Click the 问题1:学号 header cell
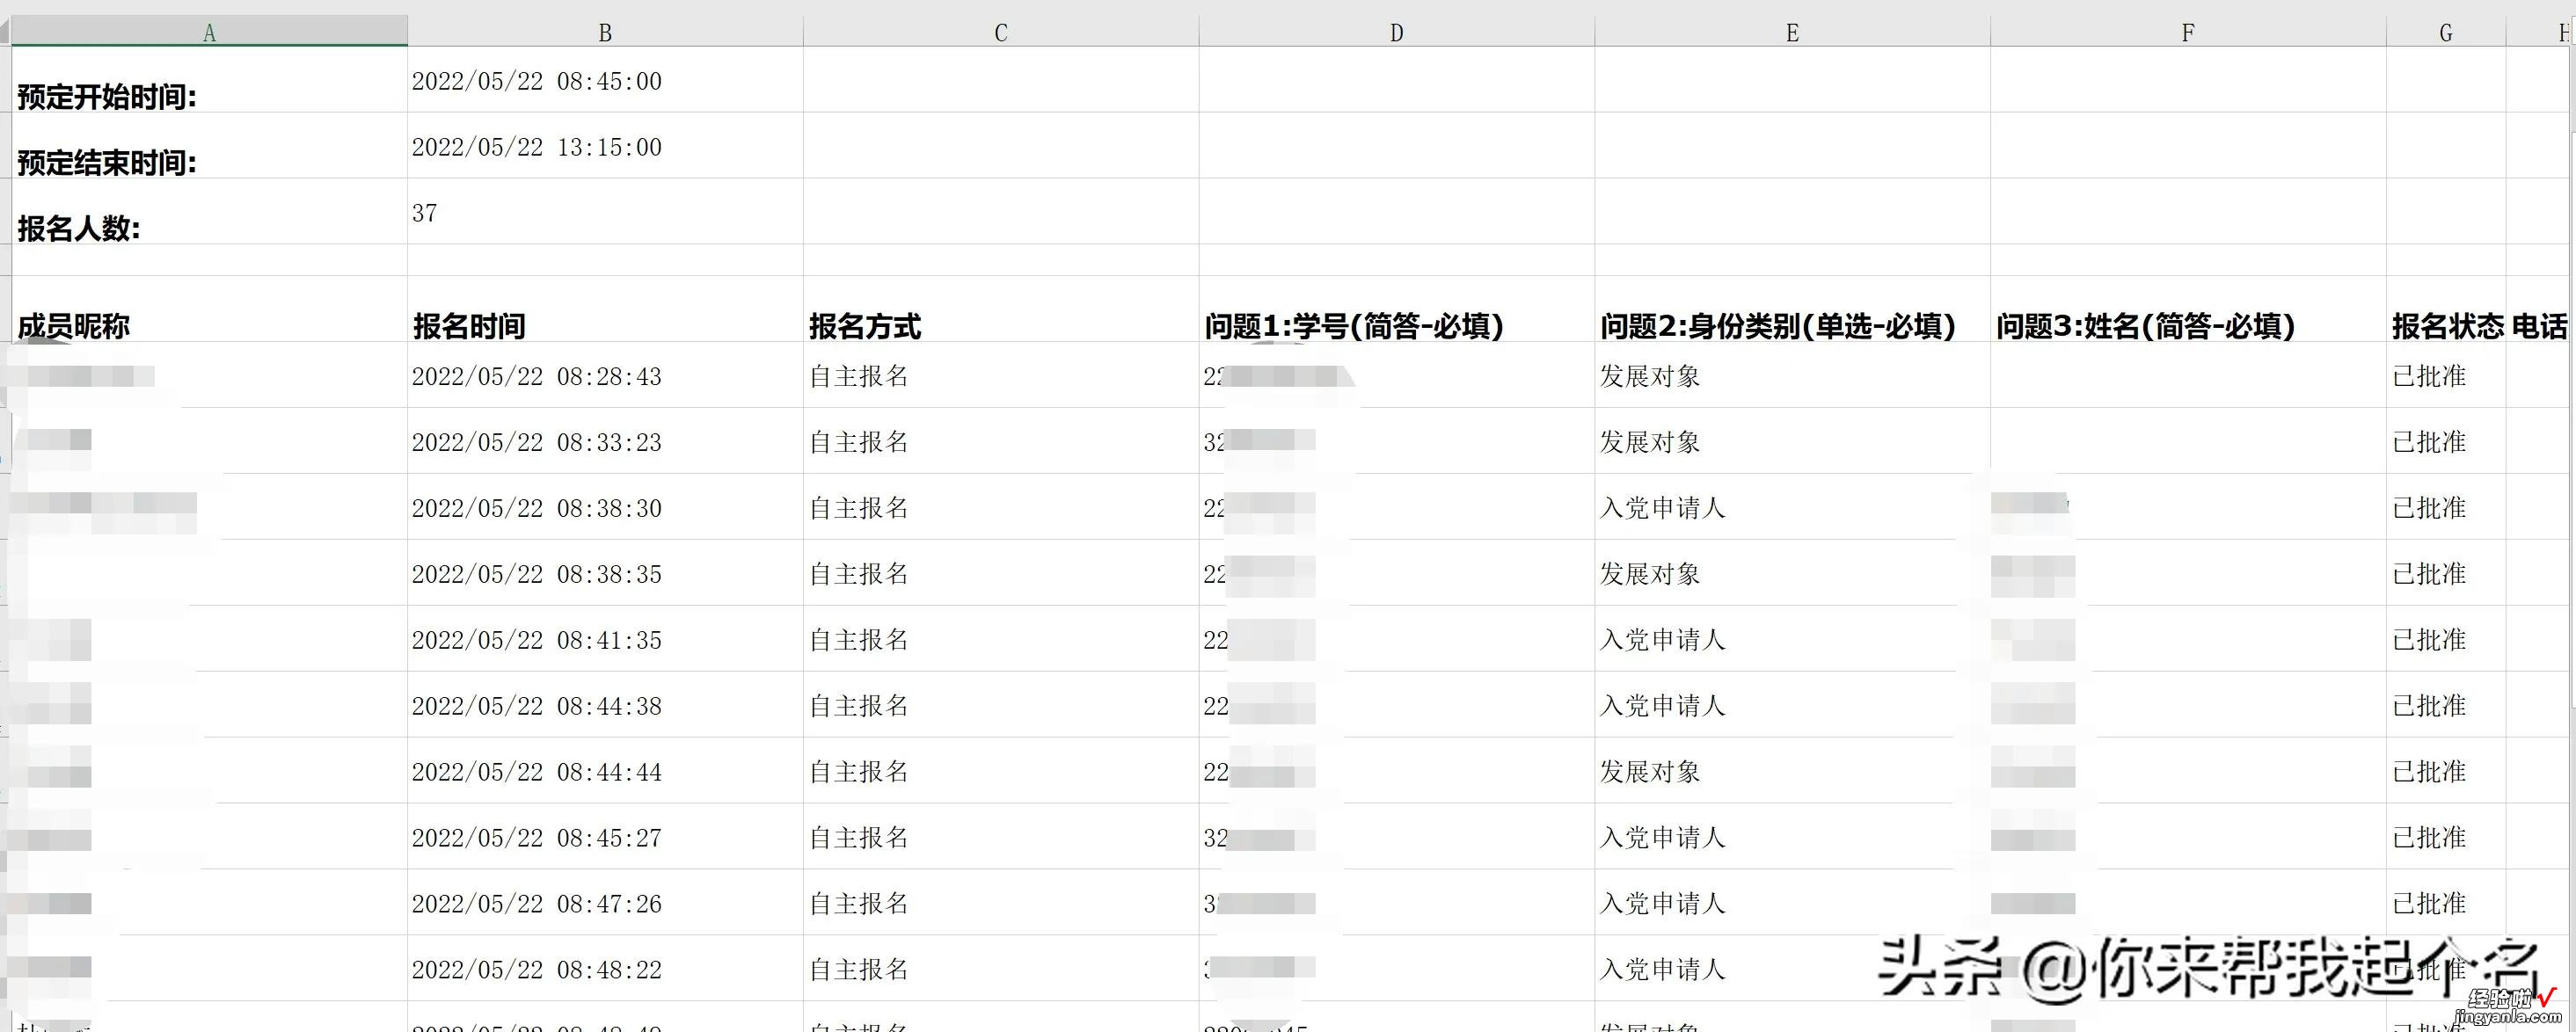 [1397, 309]
